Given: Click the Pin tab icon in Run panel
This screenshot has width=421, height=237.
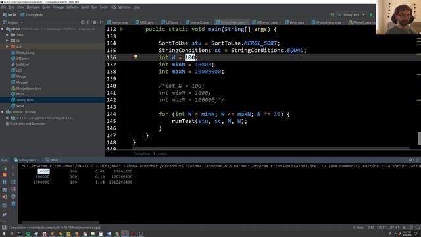Looking at the screenshot, I should [x=5, y=215].
